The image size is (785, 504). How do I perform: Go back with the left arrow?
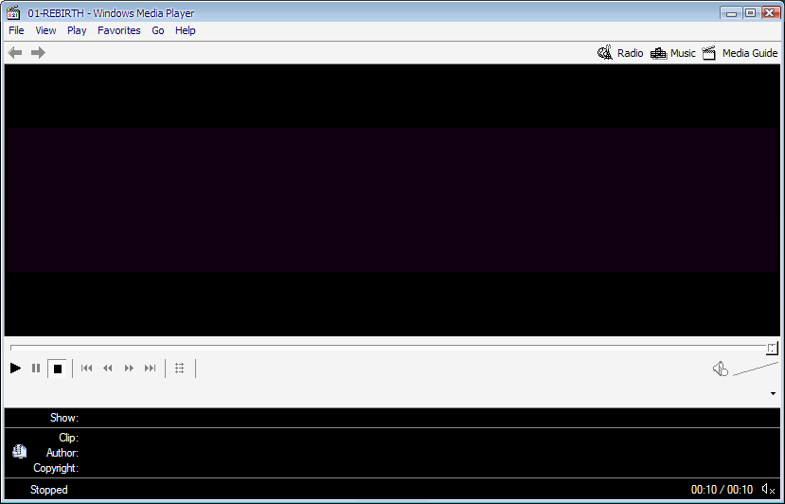coord(15,53)
